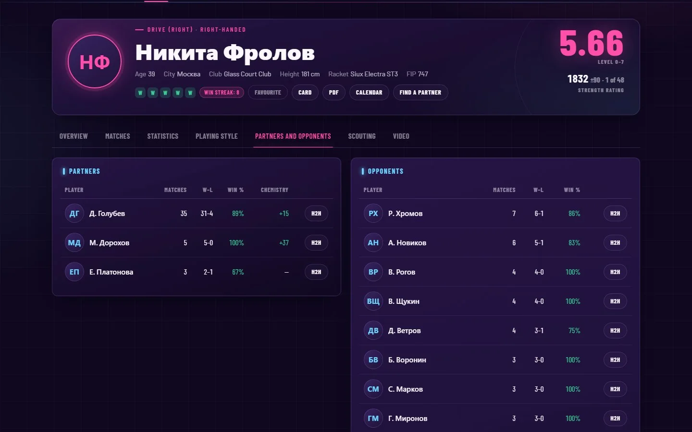Screen dimensions: 692x432
Task: Open the Playing Style tab
Action: point(217,136)
